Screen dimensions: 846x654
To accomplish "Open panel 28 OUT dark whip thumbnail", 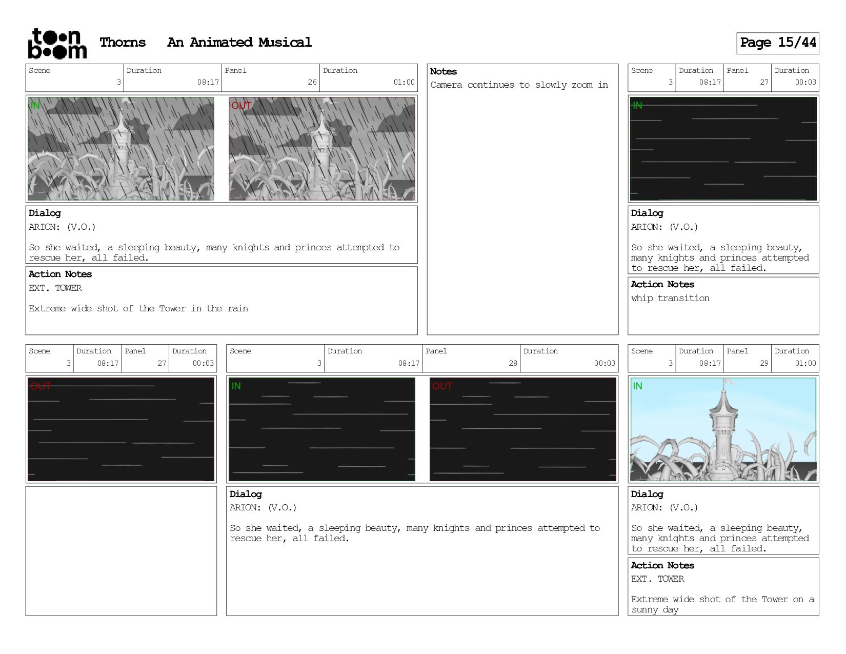I will tap(523, 429).
